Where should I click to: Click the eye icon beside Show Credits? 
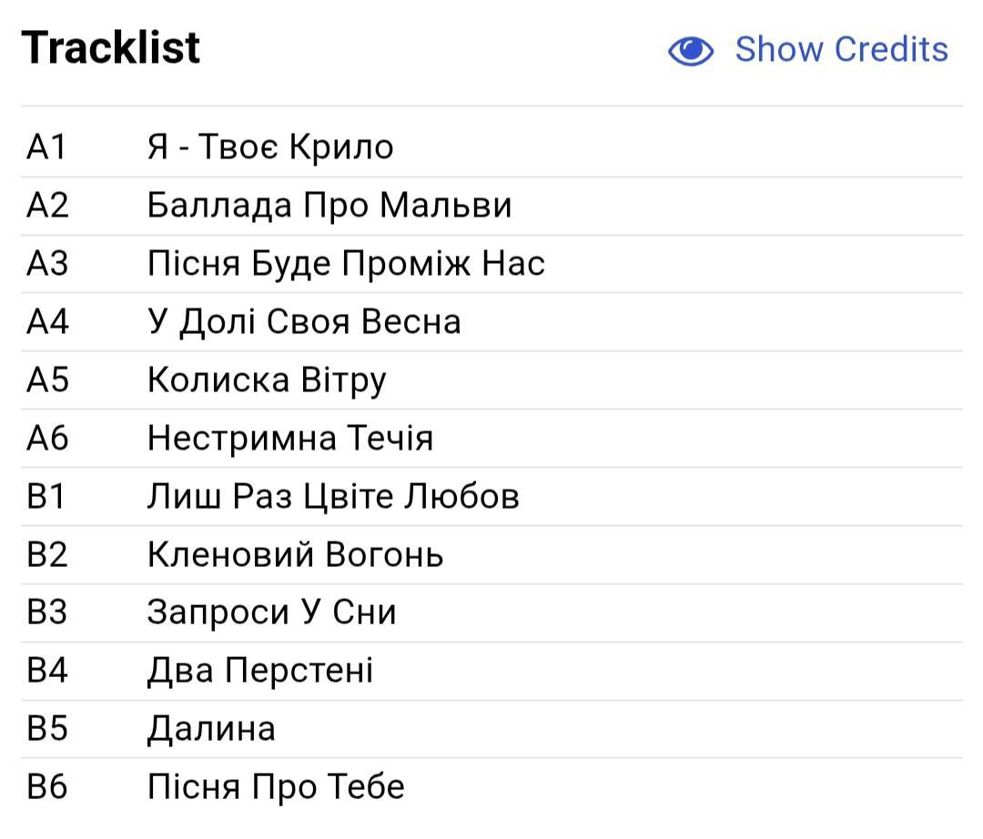click(690, 50)
